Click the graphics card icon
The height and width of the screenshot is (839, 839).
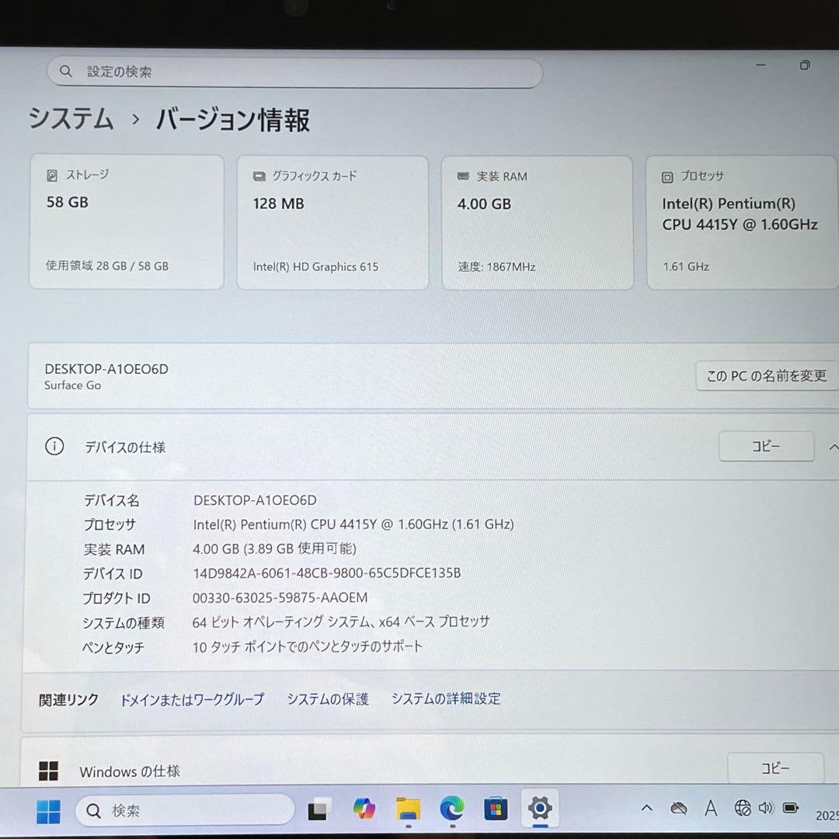[259, 176]
